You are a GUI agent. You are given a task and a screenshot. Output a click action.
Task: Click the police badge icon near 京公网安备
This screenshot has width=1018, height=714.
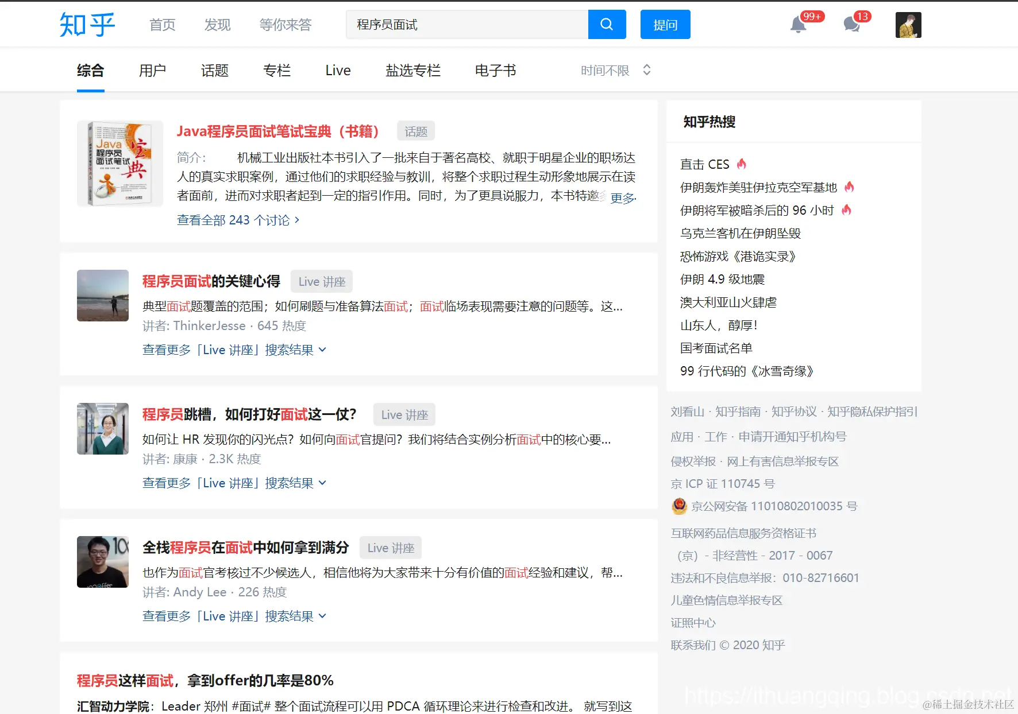(679, 506)
